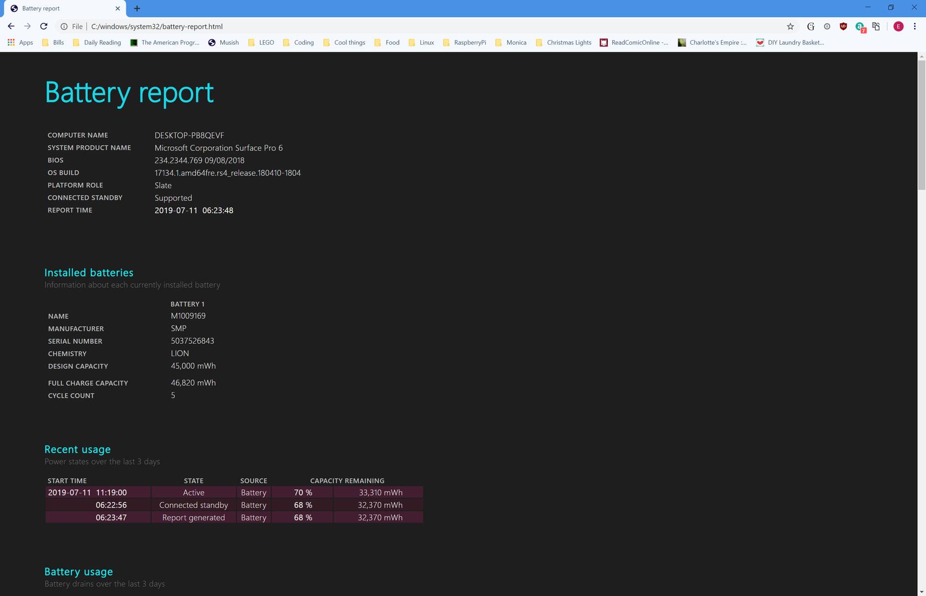Open the Chrome three-dot menu
This screenshot has height=596, width=926.
coord(914,26)
